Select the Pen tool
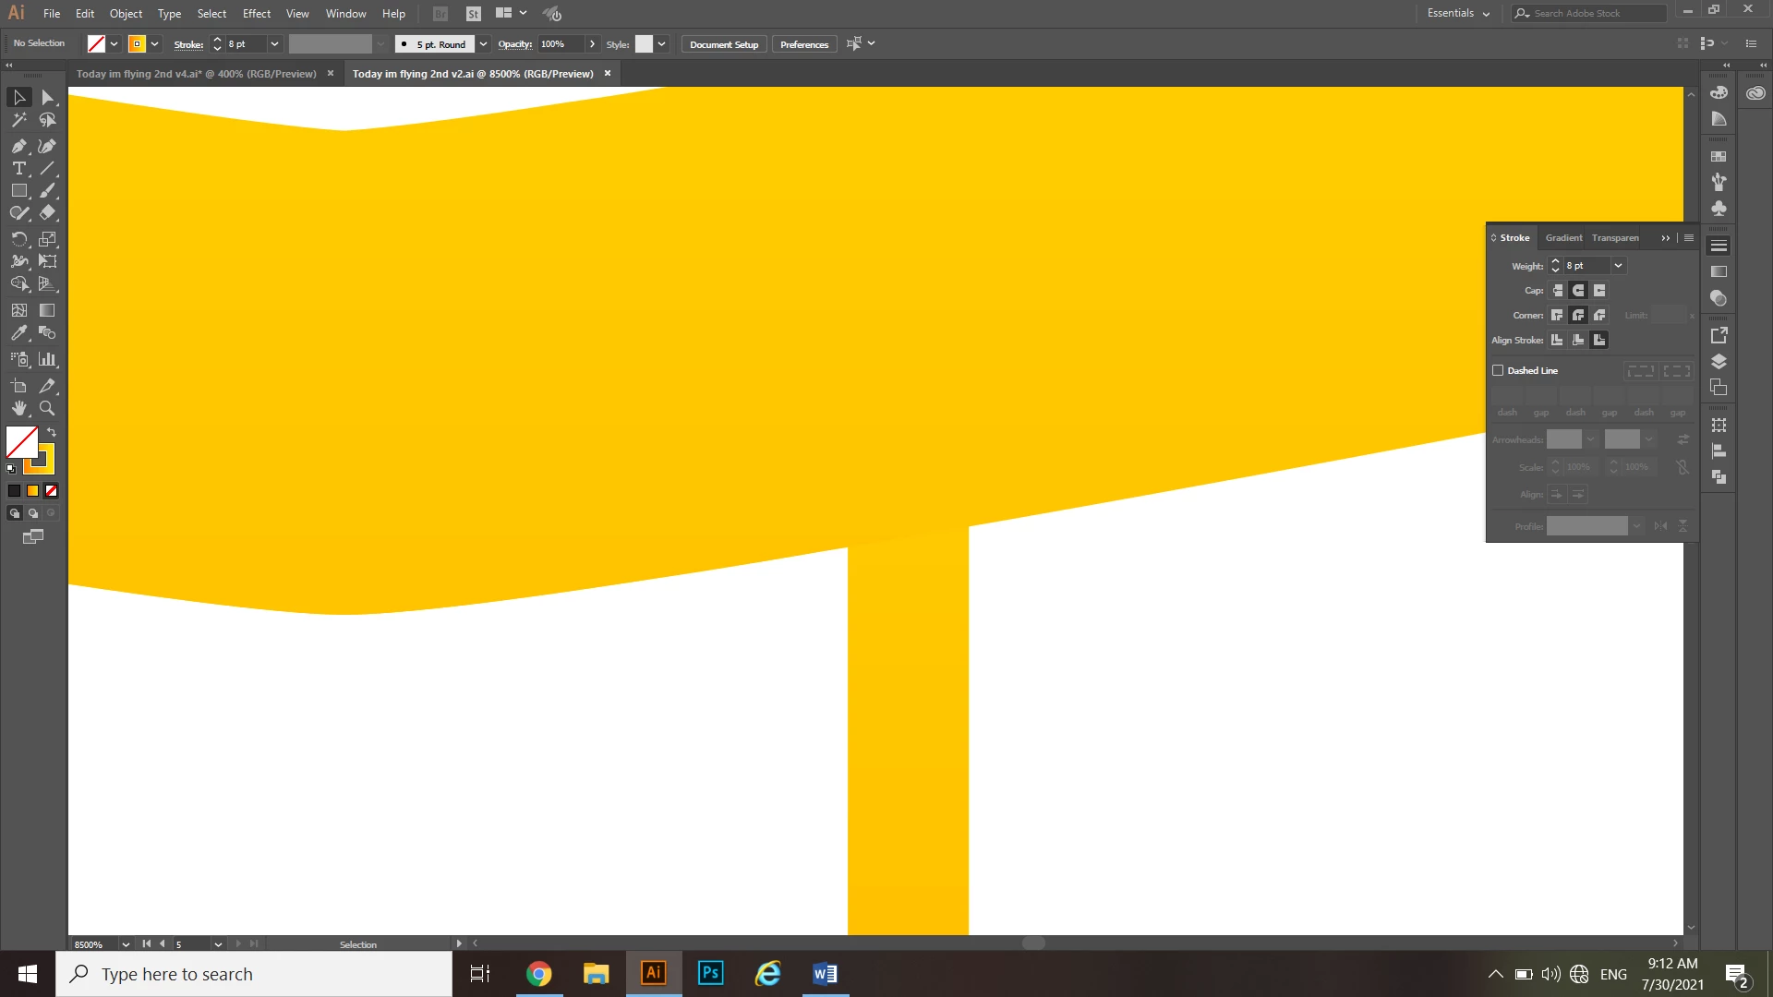This screenshot has width=1773, height=997. pyautogui.click(x=18, y=146)
